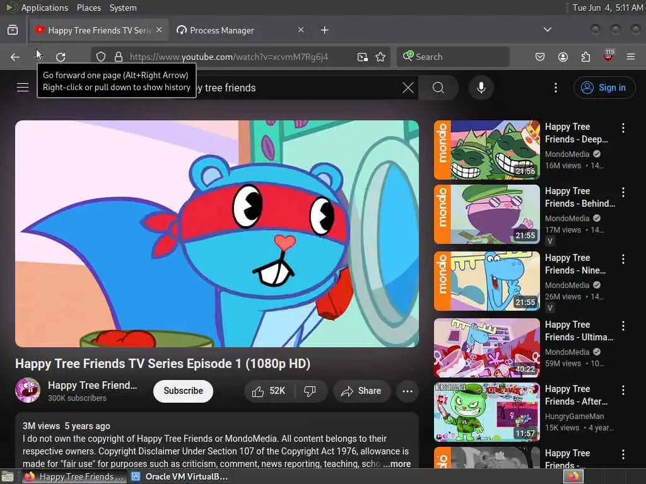The image size is (646, 484).
Task: Click the main video player
Action: click(217, 233)
